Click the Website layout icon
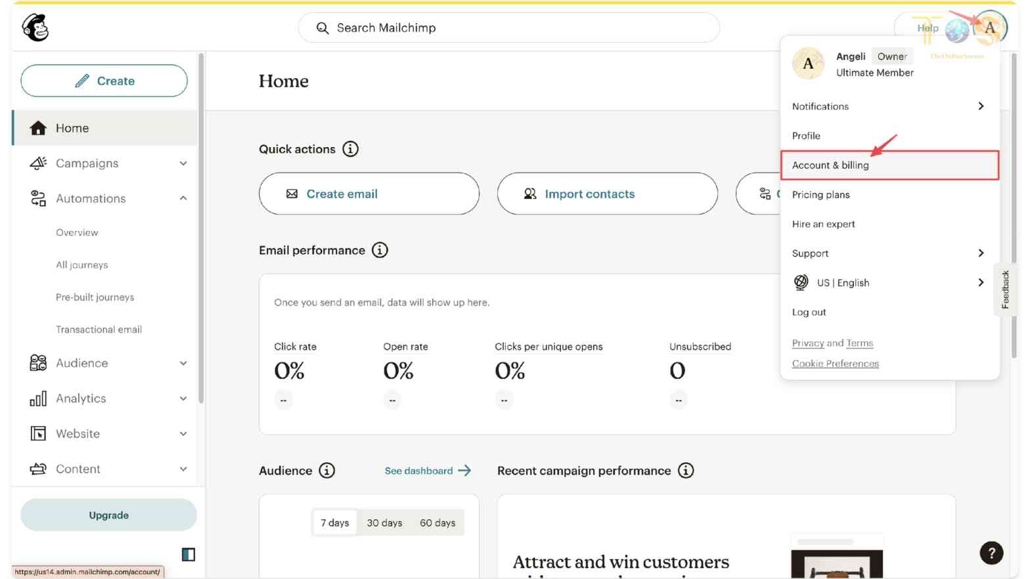The image size is (1030, 579). [38, 433]
